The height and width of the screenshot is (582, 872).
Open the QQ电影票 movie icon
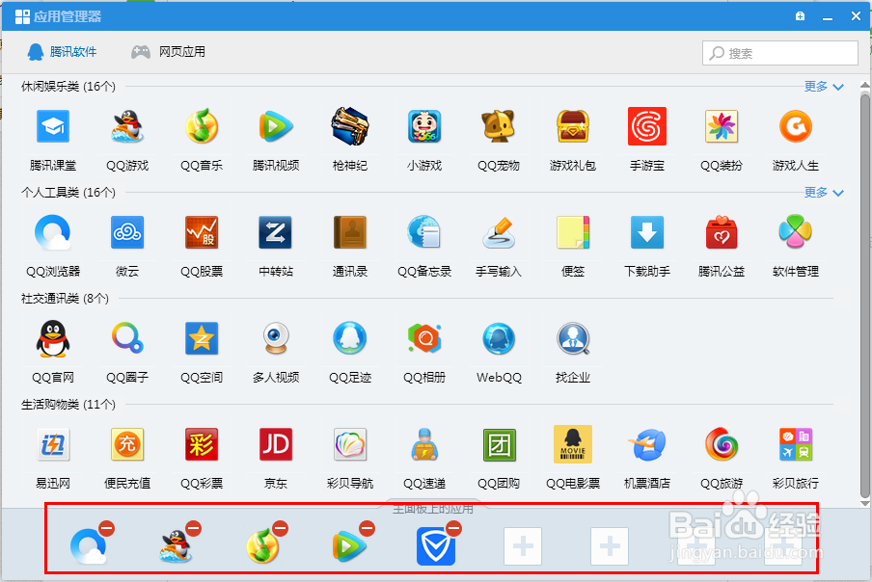[x=573, y=444]
